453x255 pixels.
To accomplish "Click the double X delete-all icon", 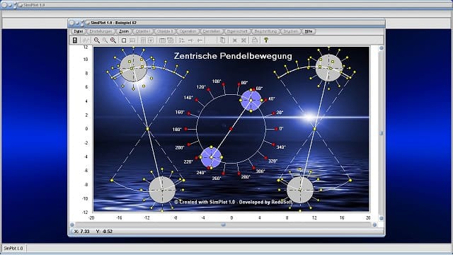I will point(243,40).
